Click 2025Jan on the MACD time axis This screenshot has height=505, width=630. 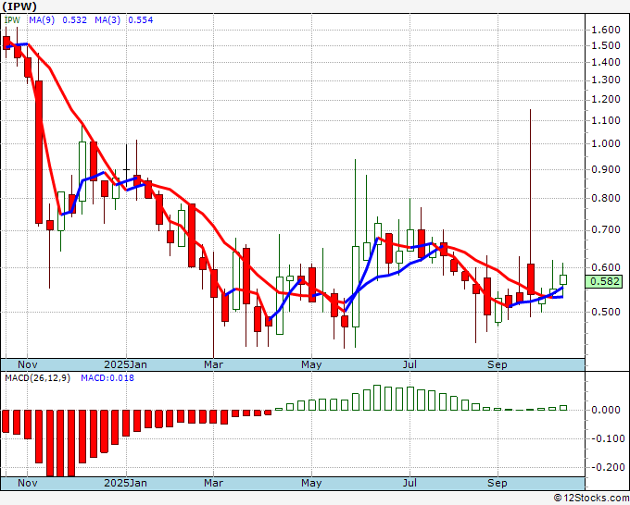(125, 483)
